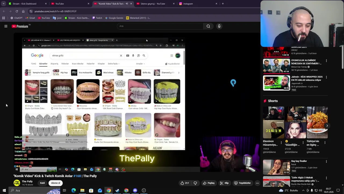Create a clip with Klip button

224,183
